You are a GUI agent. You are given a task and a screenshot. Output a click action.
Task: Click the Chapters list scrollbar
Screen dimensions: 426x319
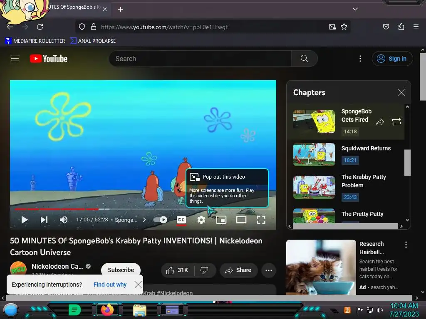coord(407,162)
